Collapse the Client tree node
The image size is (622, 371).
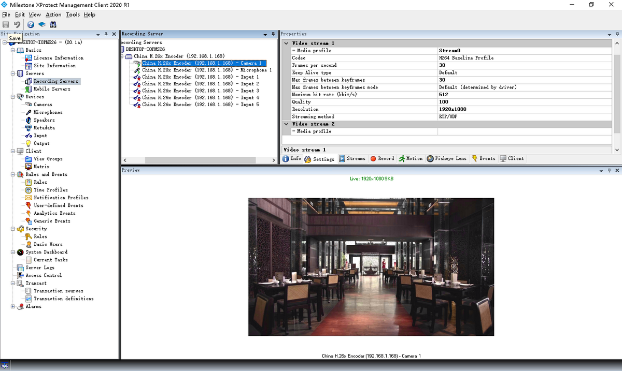pyautogui.click(x=13, y=151)
